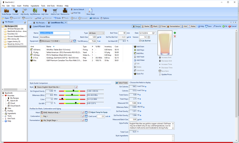This screenshot has width=239, height=143.
Task: Open the Mash BIAB Medium Body dropdown
Action: [61, 112]
